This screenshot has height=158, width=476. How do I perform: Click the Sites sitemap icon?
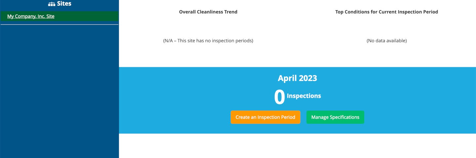pyautogui.click(x=51, y=4)
